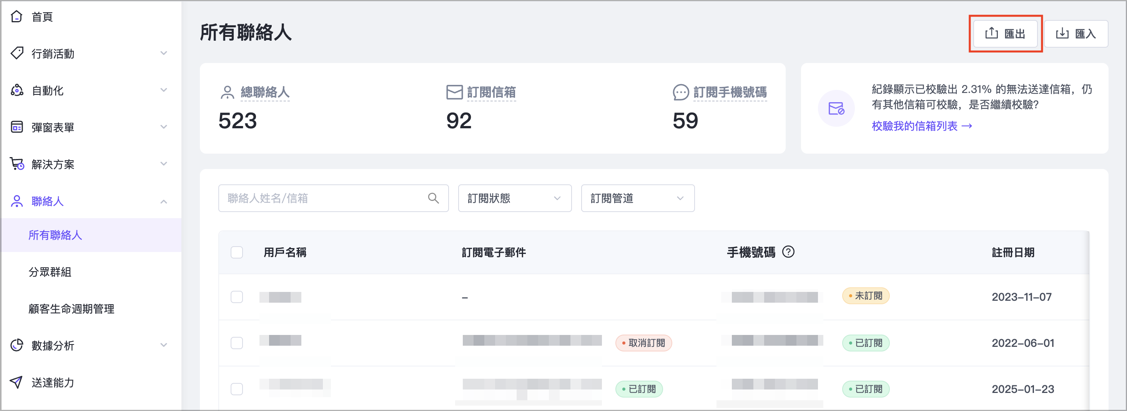Collapse the 聯絡人 sidebar section chevron

point(164,202)
